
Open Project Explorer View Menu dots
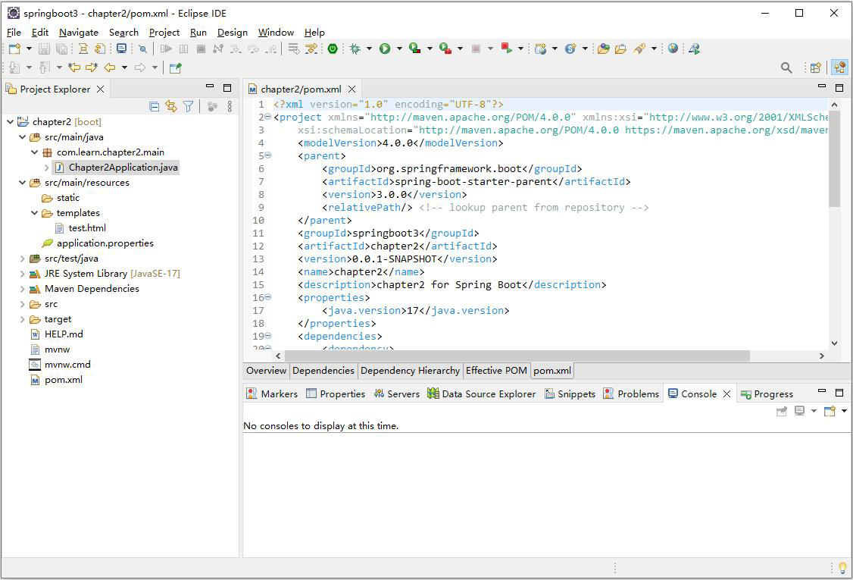click(230, 107)
